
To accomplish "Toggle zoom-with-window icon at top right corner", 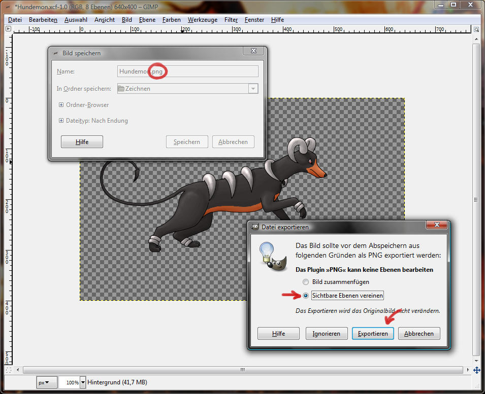I will pyautogui.click(x=476, y=29).
